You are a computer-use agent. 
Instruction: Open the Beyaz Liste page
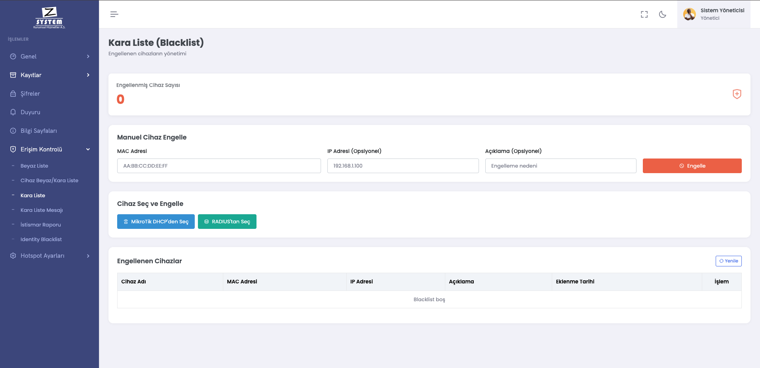[34, 166]
